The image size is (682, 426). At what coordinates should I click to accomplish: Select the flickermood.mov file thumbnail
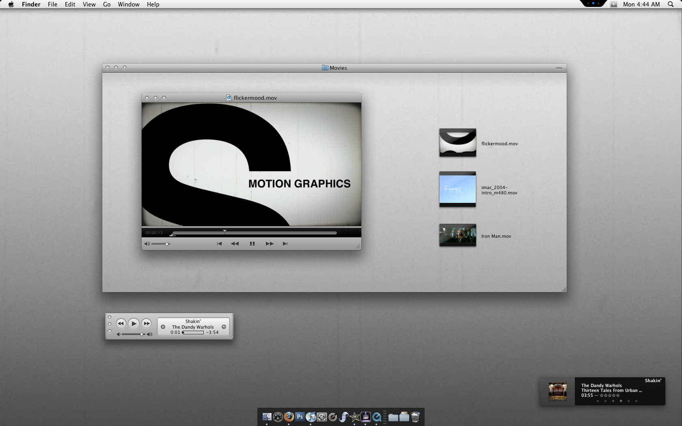[x=458, y=142]
